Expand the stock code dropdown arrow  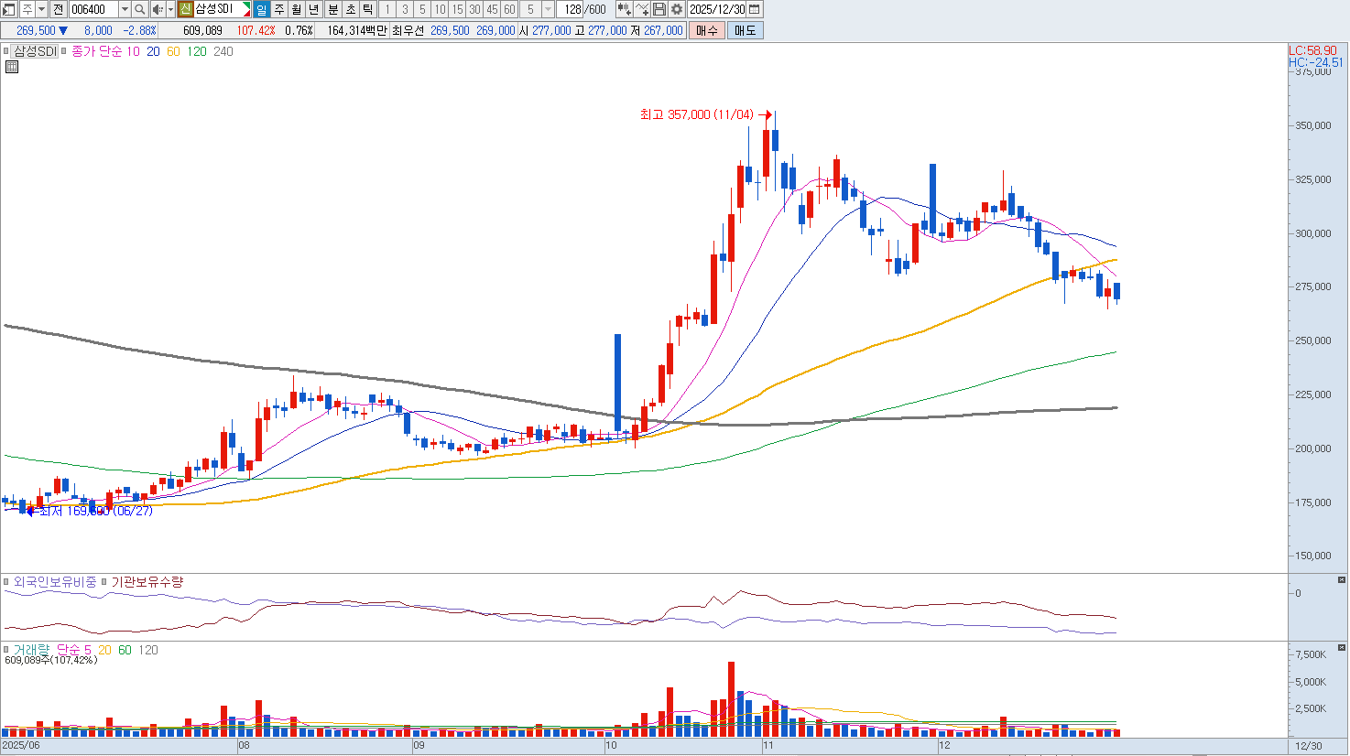pyautogui.click(x=125, y=9)
